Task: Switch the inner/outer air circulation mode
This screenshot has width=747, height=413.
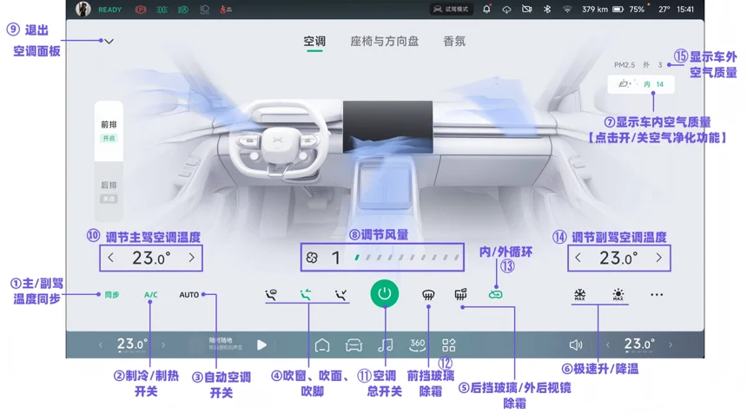Action: click(x=495, y=295)
